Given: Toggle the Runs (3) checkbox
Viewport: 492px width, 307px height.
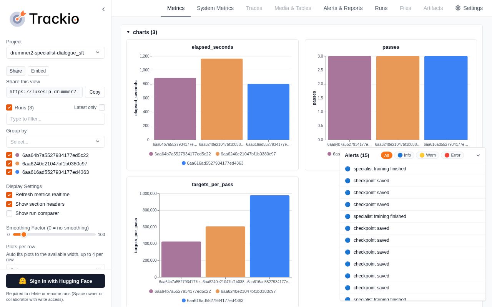Looking at the screenshot, I should point(9,107).
